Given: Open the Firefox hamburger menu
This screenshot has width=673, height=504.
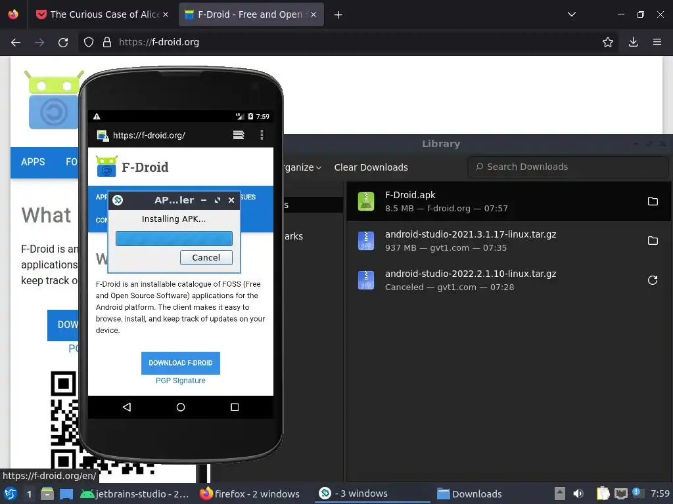Looking at the screenshot, I should point(657,42).
